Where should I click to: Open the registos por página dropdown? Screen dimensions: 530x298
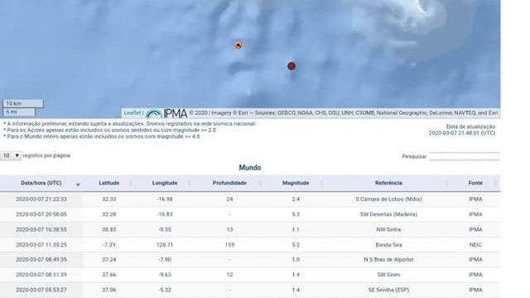click(x=11, y=156)
